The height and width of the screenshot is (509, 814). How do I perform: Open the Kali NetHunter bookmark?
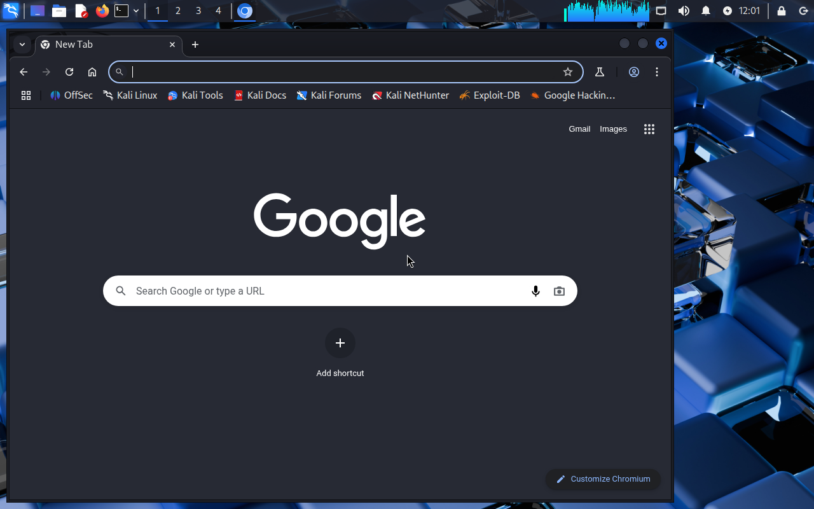point(411,95)
